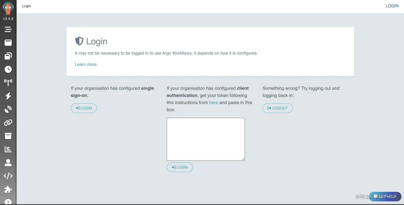Click the LOGIN button below the token box

(180, 167)
